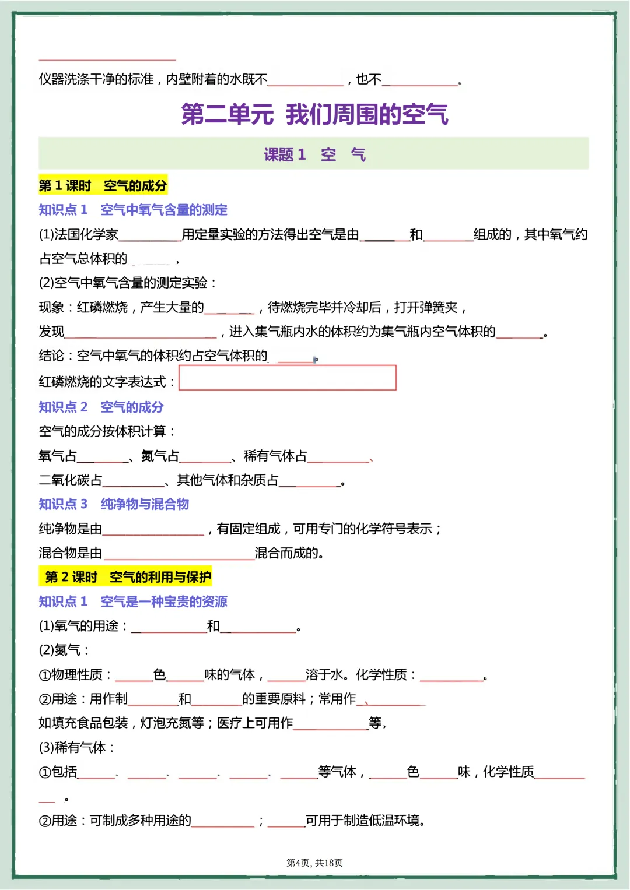This screenshot has width=630, height=890.
Task: Select top line 仪器洗涤干净的标准，内壁附着的水既不
Action: click(153, 79)
